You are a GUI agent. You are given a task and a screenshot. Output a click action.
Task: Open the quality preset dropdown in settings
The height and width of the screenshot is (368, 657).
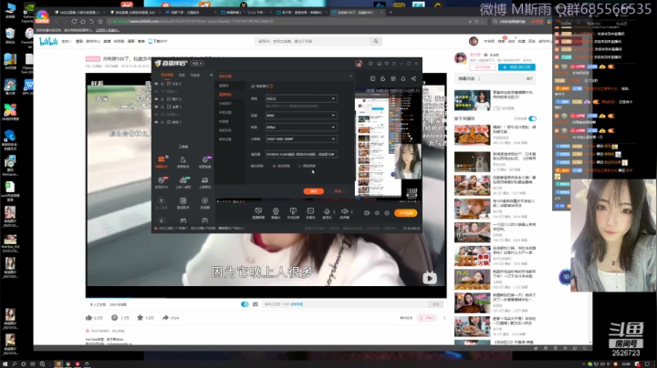click(x=301, y=98)
